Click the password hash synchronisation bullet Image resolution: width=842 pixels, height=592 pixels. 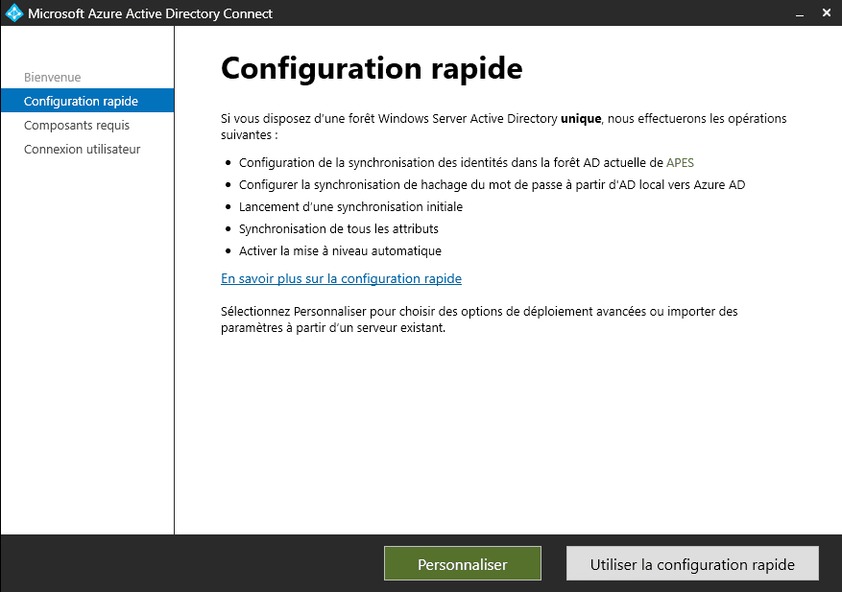pyautogui.click(x=492, y=184)
